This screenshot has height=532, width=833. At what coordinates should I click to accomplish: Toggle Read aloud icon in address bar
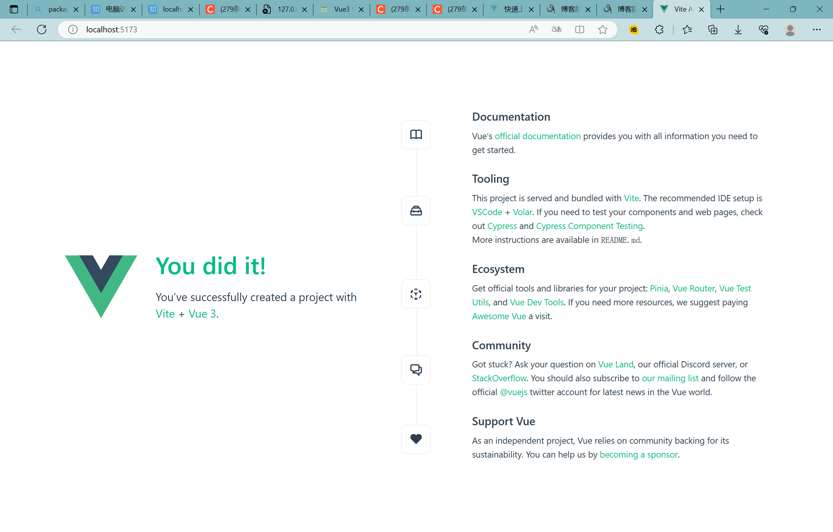click(533, 30)
